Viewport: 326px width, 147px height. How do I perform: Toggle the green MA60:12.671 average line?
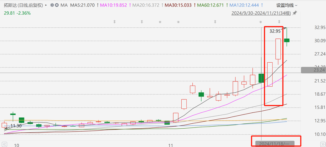point(210,5)
